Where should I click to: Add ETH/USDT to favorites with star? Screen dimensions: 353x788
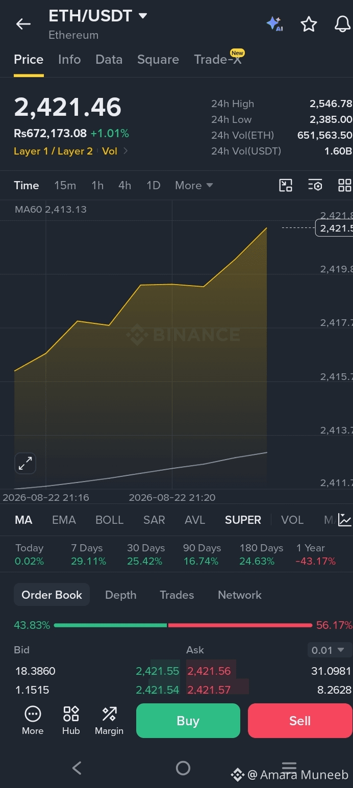pyautogui.click(x=309, y=24)
